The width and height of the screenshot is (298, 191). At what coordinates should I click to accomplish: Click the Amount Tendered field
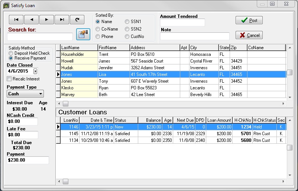click(x=182, y=22)
